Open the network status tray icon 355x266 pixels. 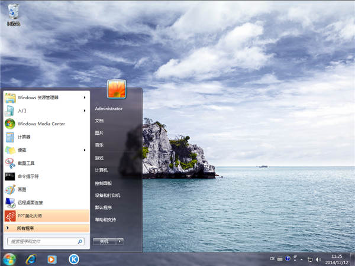309,259
